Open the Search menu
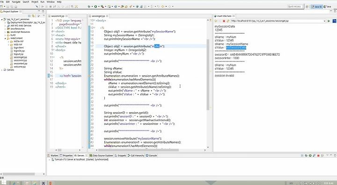Viewport: 337px width, 185px height. [26, 2]
